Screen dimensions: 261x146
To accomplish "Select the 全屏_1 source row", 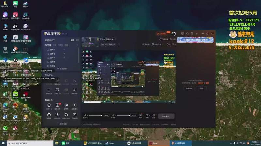I will pyautogui.click(x=62, y=62).
